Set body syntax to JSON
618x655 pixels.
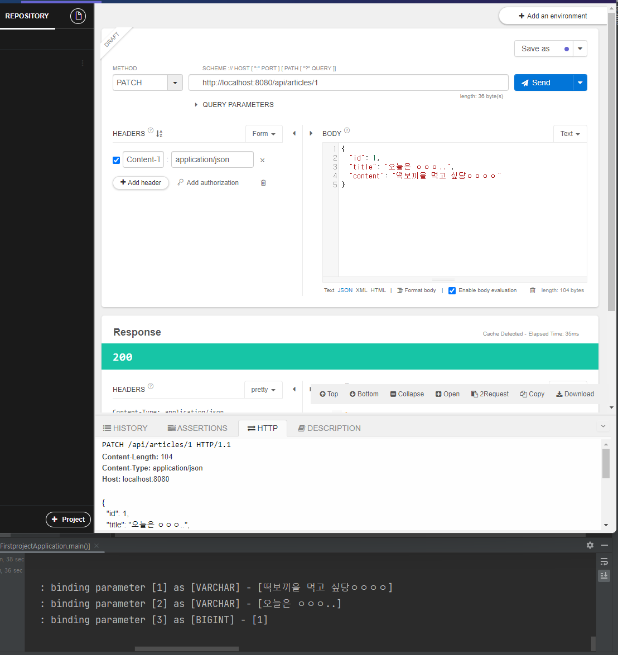(x=345, y=290)
